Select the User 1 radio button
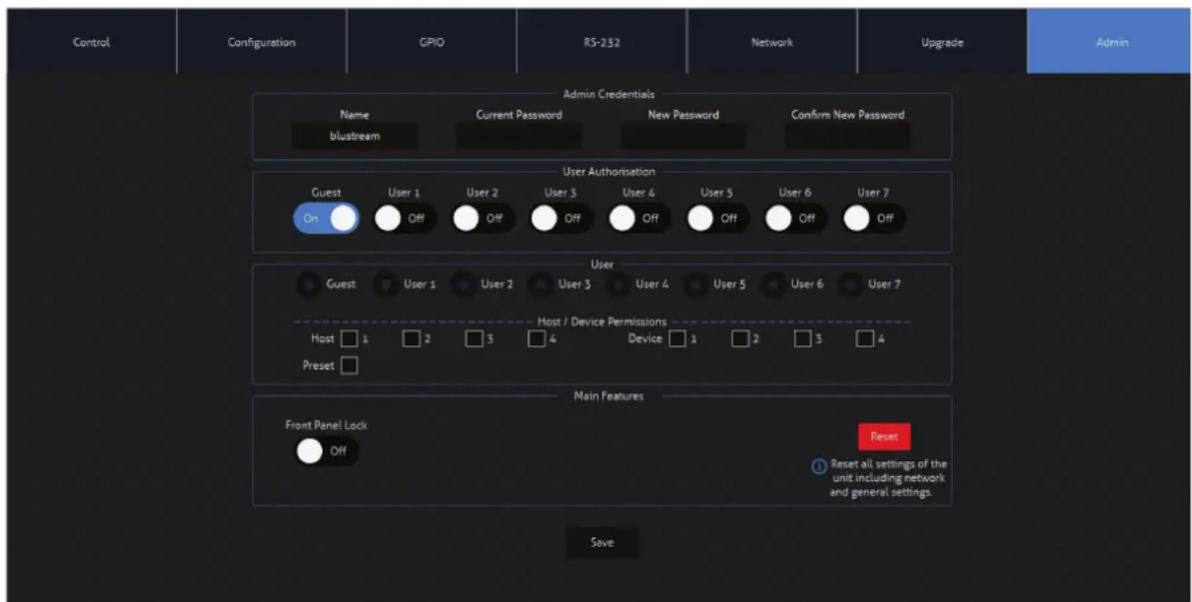Screen dimensions: 1192x602 (386, 285)
